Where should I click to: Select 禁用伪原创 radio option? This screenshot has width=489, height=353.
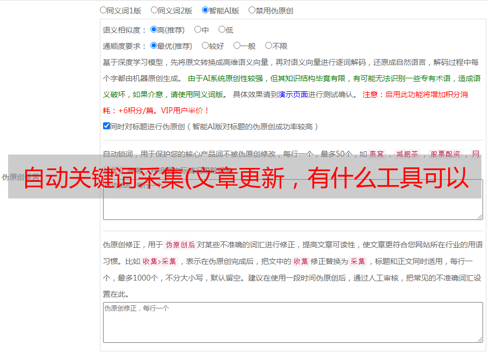coord(252,10)
